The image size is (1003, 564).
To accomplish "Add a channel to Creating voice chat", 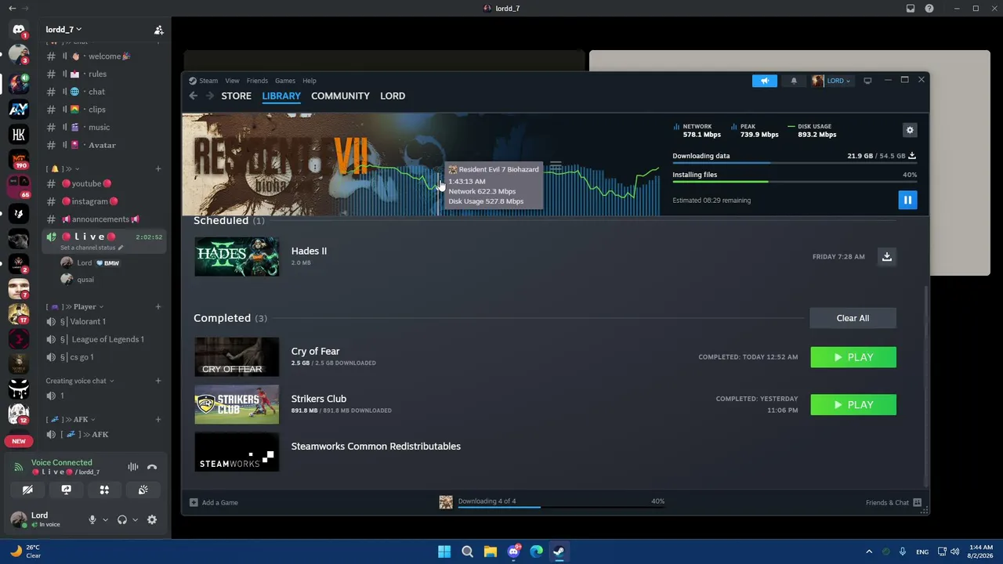I will pyautogui.click(x=158, y=381).
